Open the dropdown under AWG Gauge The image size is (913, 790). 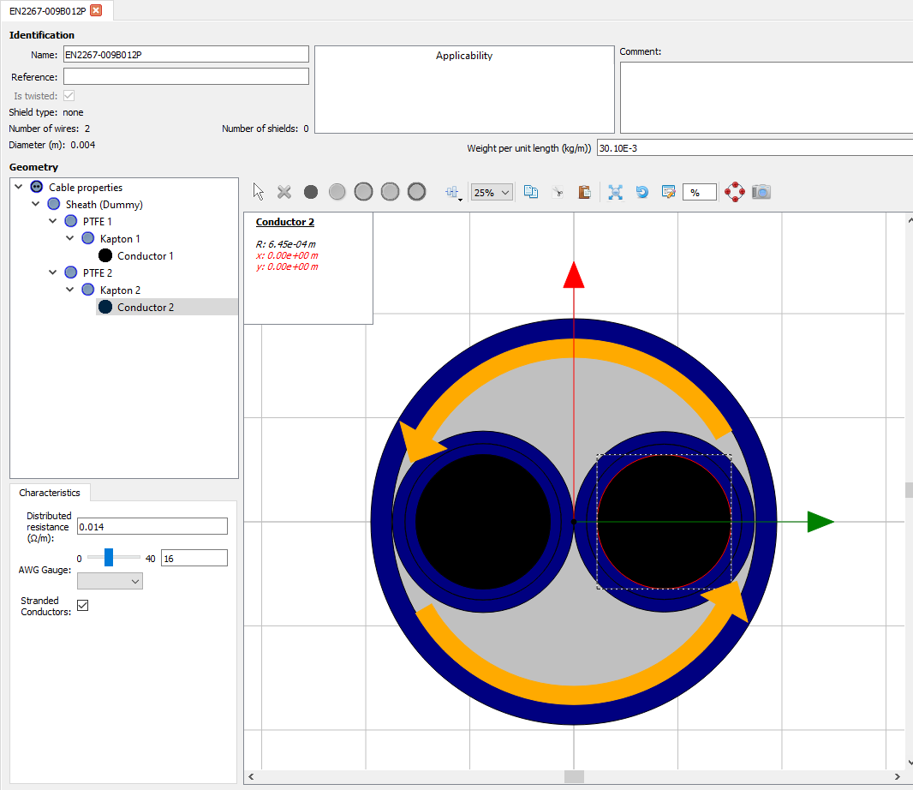click(110, 581)
